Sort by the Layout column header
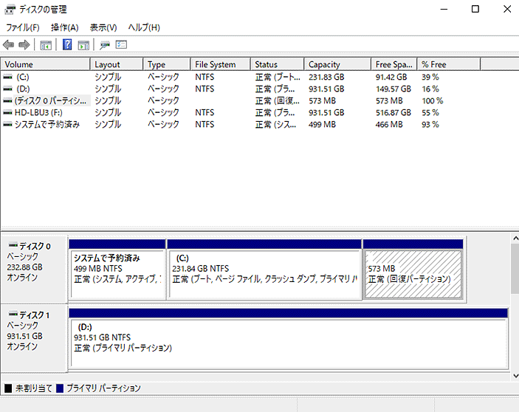The width and height of the screenshot is (519, 412). point(117,64)
